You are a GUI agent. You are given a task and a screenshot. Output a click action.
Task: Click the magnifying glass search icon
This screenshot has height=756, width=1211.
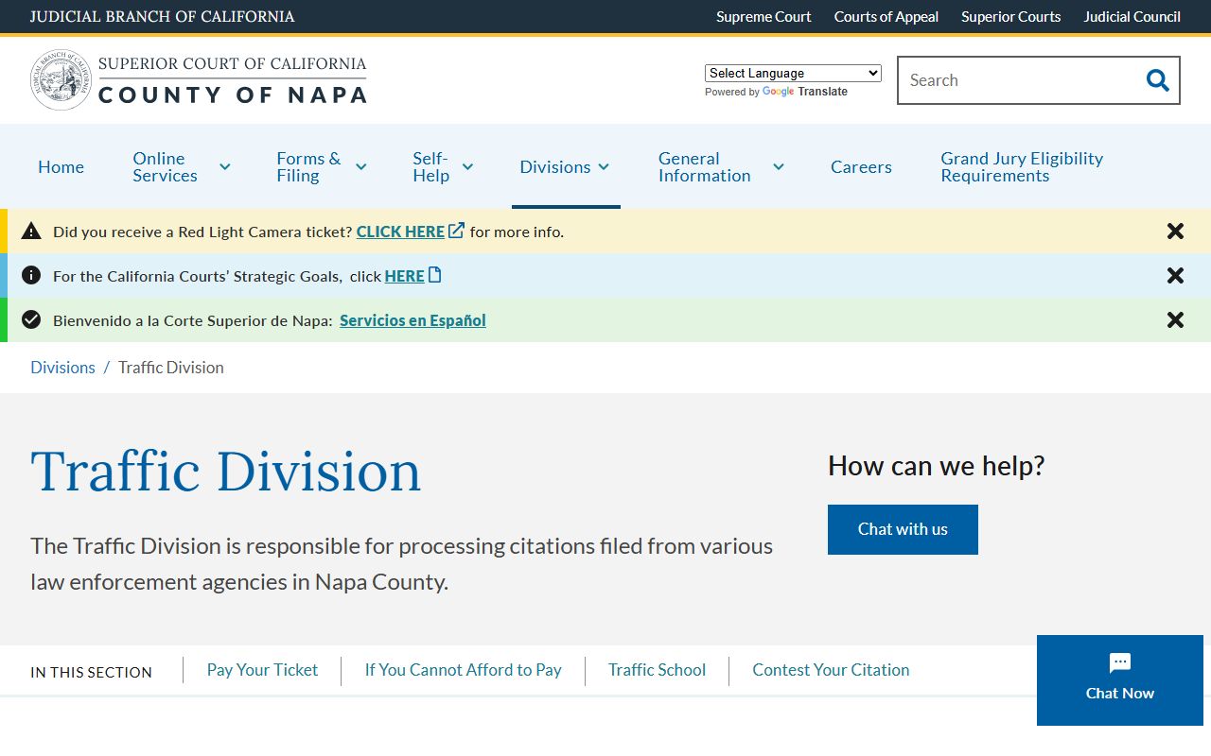[x=1157, y=80]
